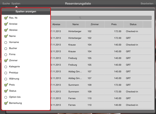Sort by the Preis column header
Screen dimensions: 156x114
point(114,24)
